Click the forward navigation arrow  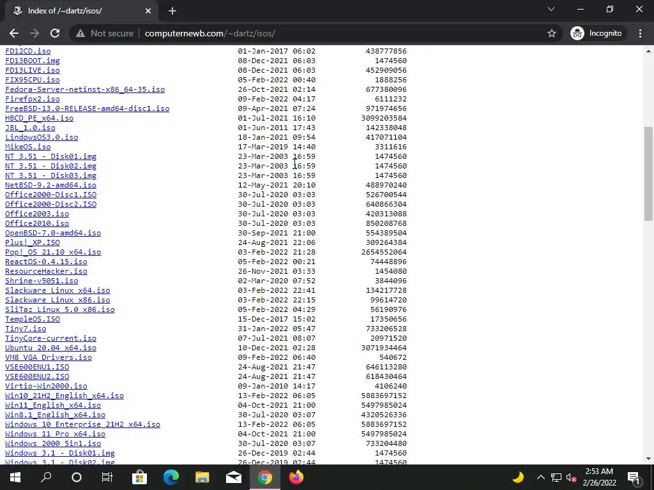click(34, 33)
